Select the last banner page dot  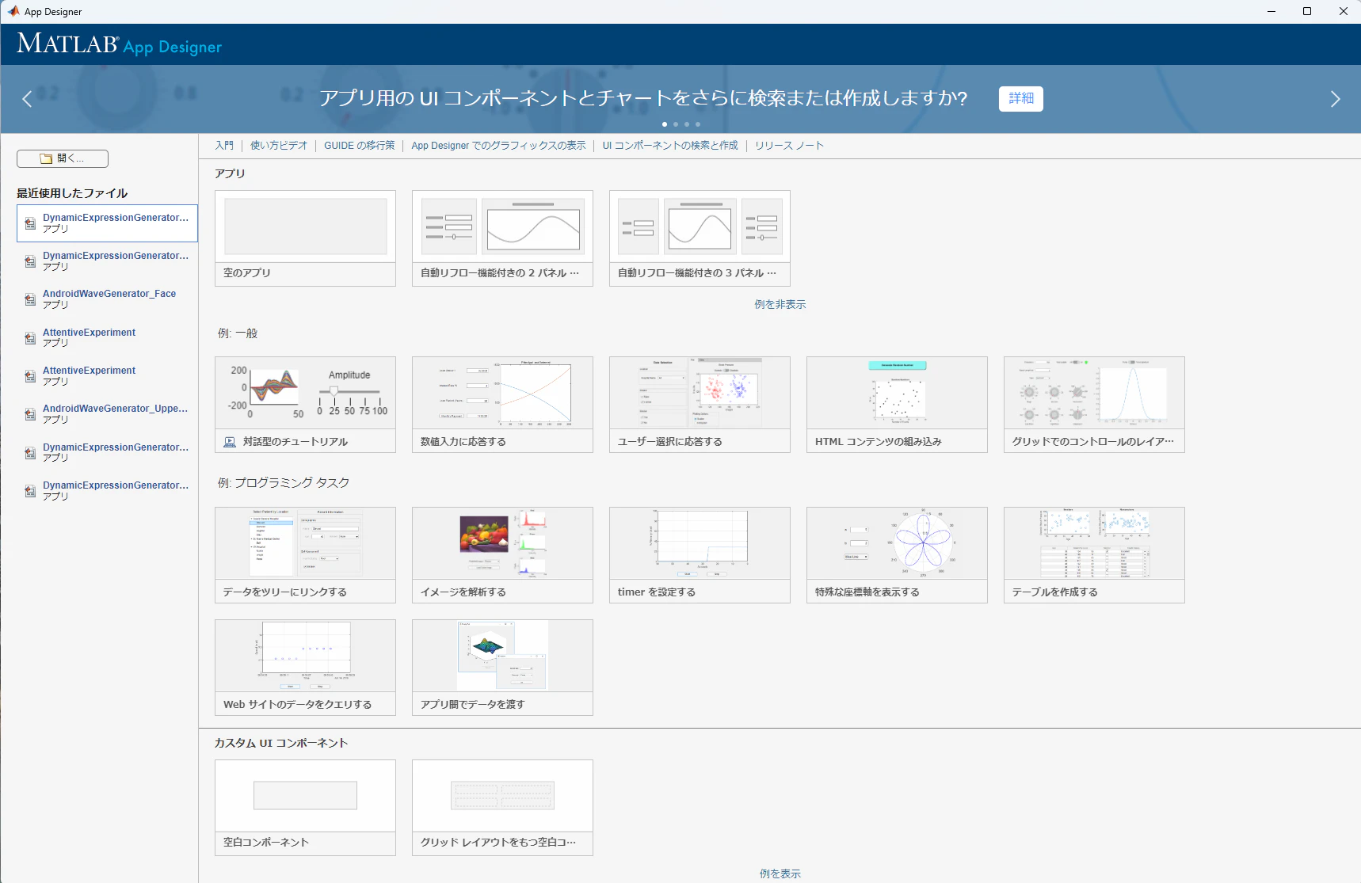click(x=698, y=124)
